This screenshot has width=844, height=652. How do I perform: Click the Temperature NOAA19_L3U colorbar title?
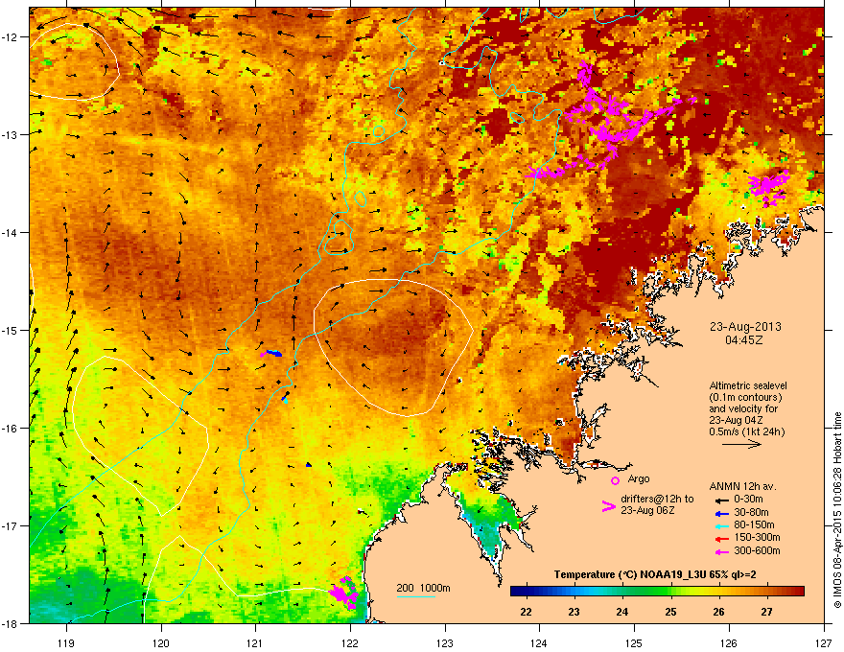pyautogui.click(x=655, y=574)
